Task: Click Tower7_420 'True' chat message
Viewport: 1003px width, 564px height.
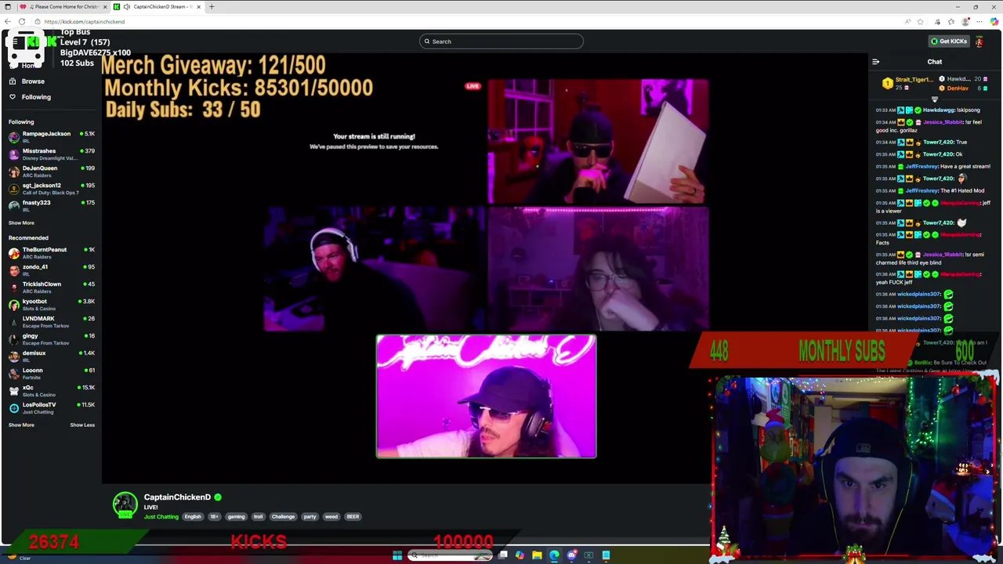Action: (x=922, y=143)
